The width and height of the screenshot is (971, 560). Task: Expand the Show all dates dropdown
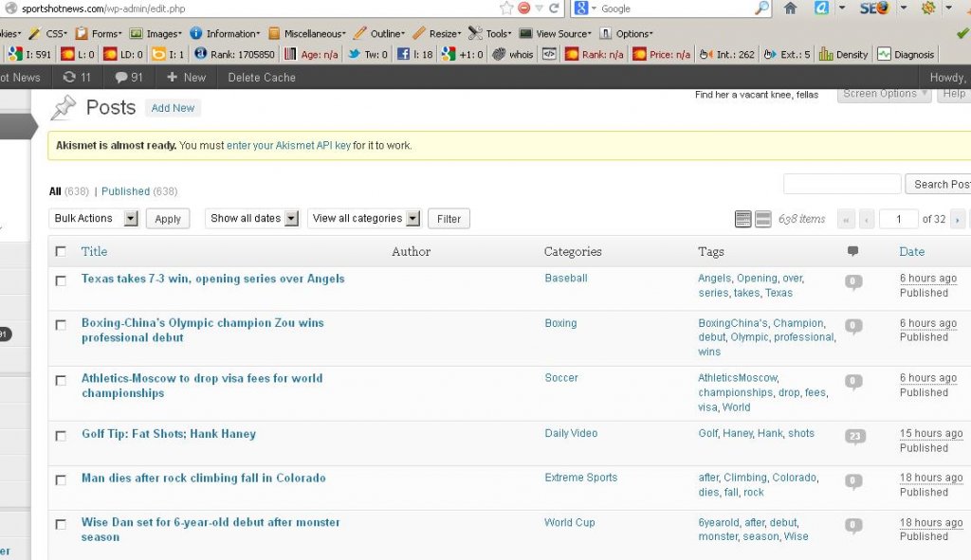point(252,219)
